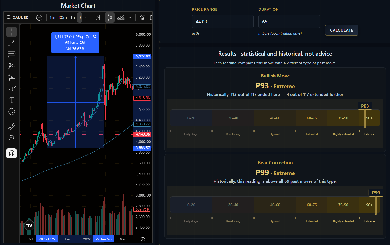Image resolution: width=390 pixels, height=245 pixels.
Task: Open chart settings gear below price axis
Action: (x=143, y=239)
